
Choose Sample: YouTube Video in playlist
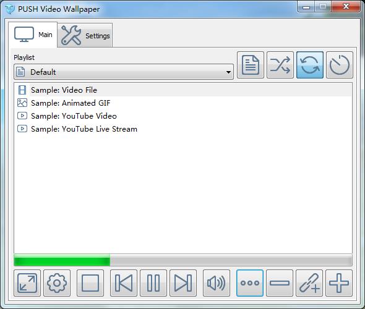tap(183, 116)
